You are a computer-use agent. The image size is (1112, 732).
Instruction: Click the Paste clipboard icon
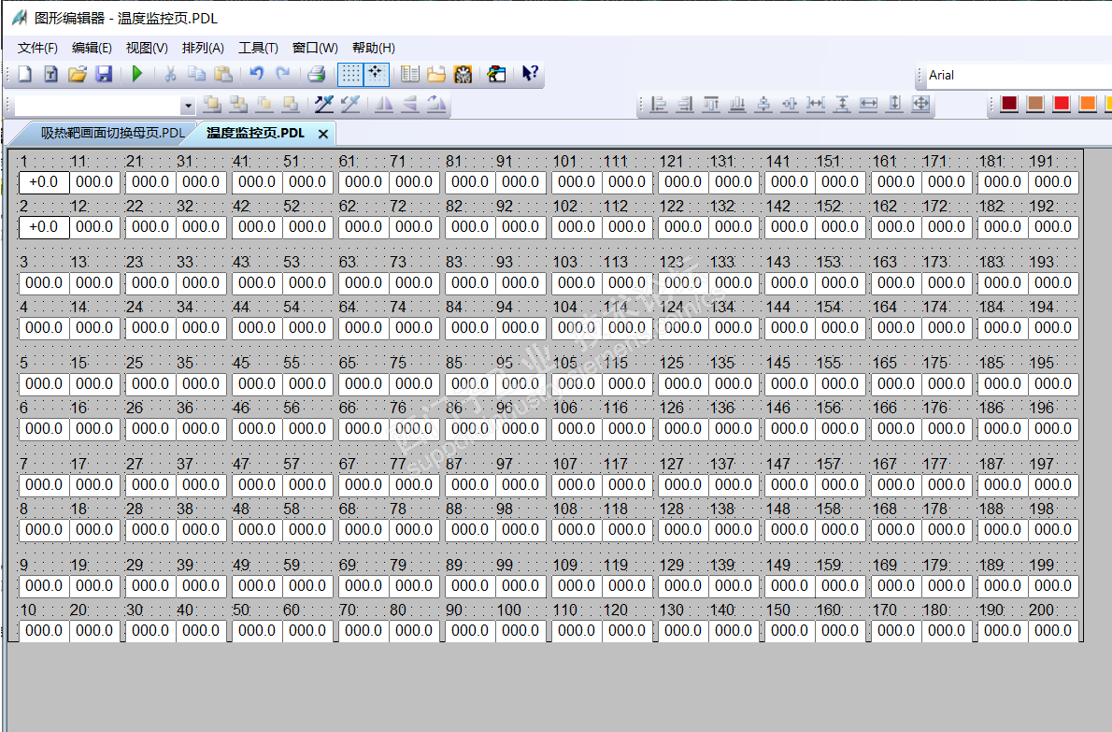(223, 74)
